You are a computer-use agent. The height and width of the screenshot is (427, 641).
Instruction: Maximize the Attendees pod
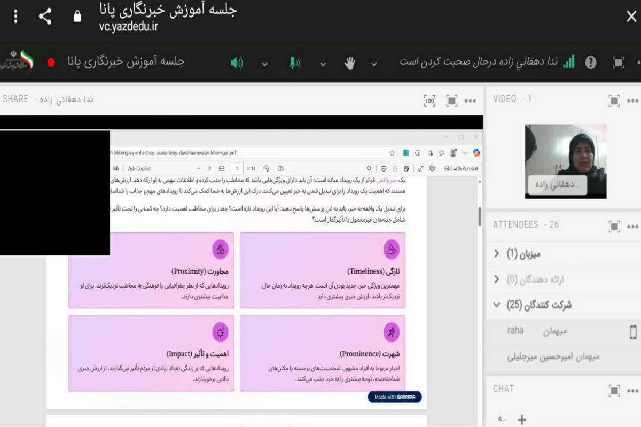[614, 227]
